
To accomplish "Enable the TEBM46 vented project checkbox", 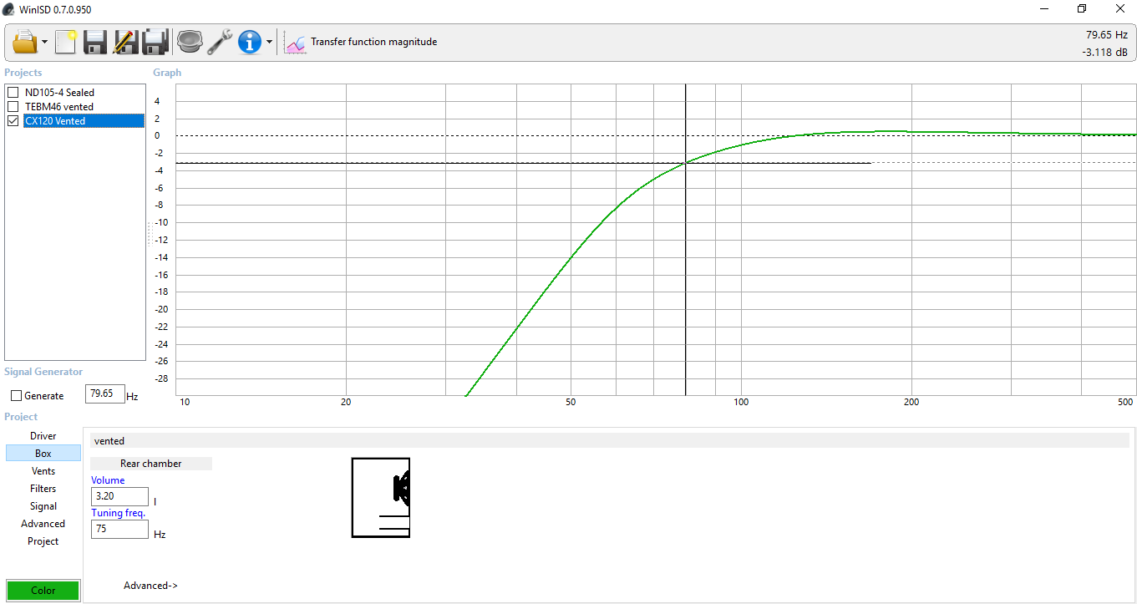I will coord(13,106).
